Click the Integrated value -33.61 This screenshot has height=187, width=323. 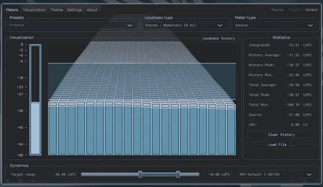coord(293,45)
